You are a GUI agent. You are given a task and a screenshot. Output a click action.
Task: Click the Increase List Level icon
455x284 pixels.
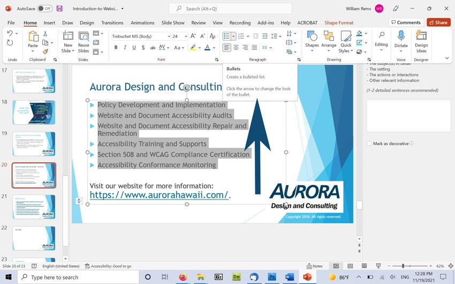coord(265,36)
